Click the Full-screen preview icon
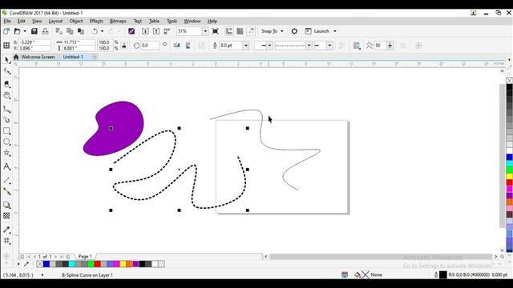This screenshot has height=288, width=513. coord(216,31)
